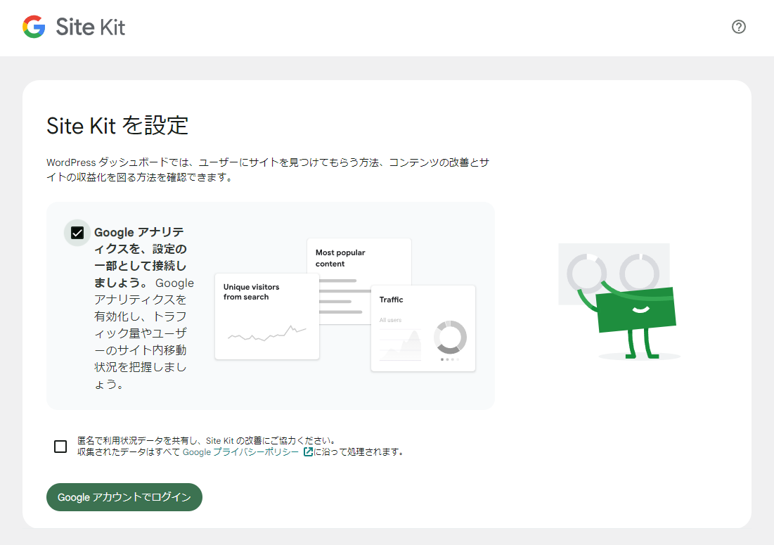Image resolution: width=774 pixels, height=545 pixels.
Task: Click the donut chart in Traffic card
Action: click(450, 337)
